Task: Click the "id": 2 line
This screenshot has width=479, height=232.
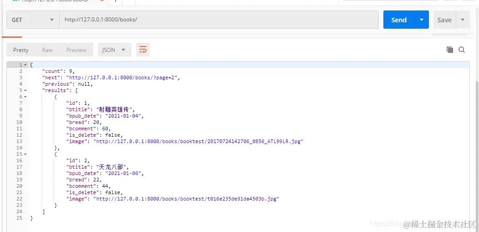Action: (78, 161)
